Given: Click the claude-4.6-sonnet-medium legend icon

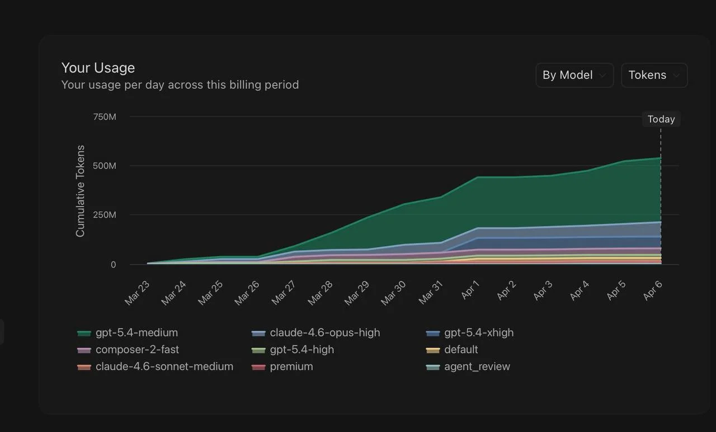Looking at the screenshot, I should (84, 367).
